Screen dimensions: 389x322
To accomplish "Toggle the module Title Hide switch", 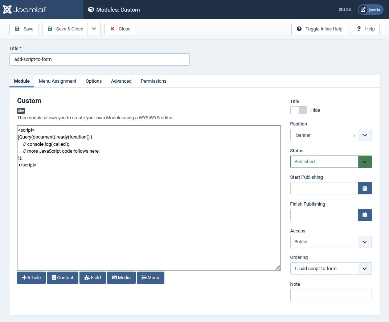I will 298,110.
